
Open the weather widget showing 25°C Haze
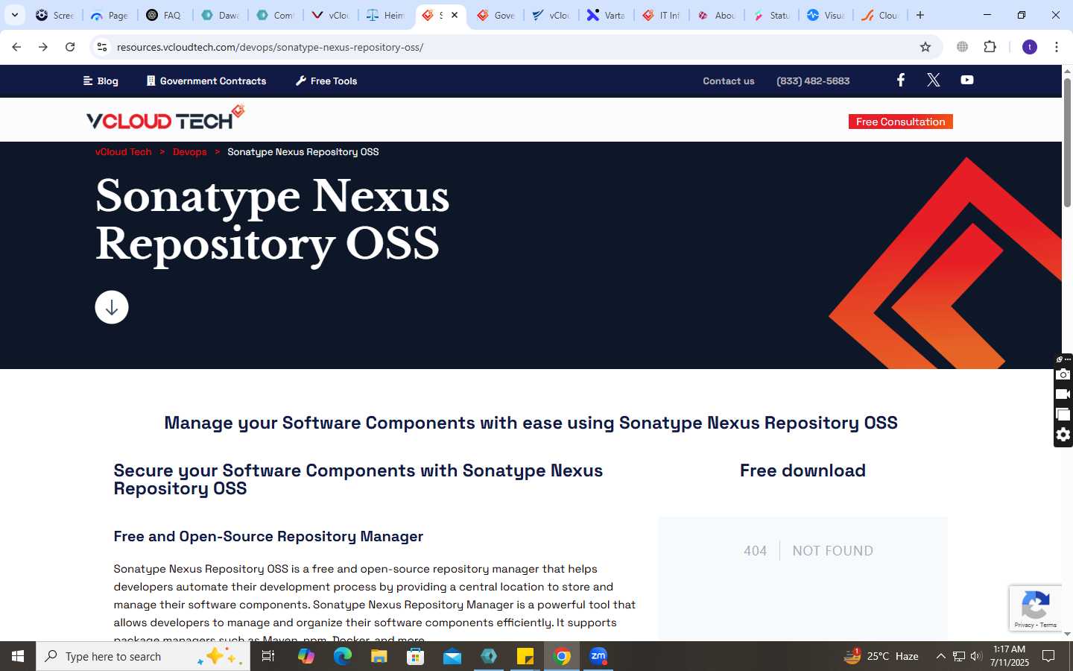(x=881, y=656)
